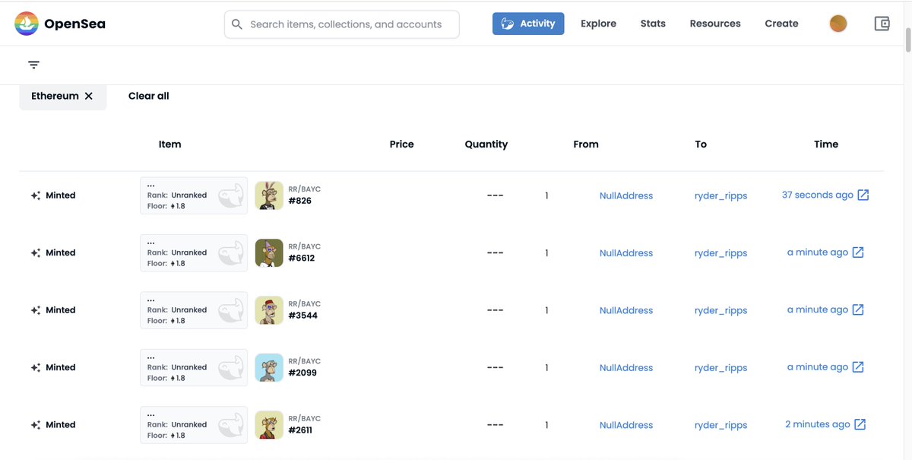Open item name #2611
Image resolution: width=912 pixels, height=460 pixels.
point(300,430)
